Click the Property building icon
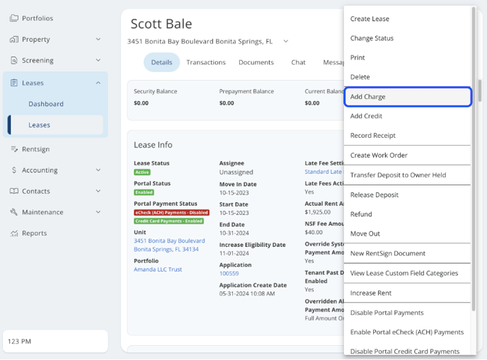This screenshot has height=360, width=487. click(x=14, y=40)
